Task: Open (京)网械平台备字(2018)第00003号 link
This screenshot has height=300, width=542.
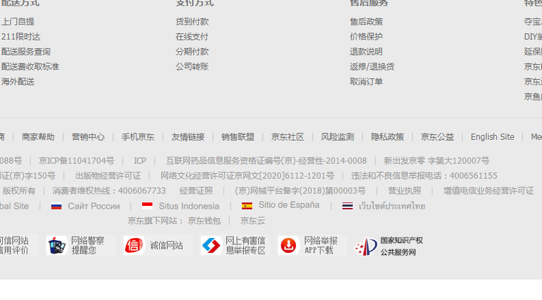Action: point(300,191)
